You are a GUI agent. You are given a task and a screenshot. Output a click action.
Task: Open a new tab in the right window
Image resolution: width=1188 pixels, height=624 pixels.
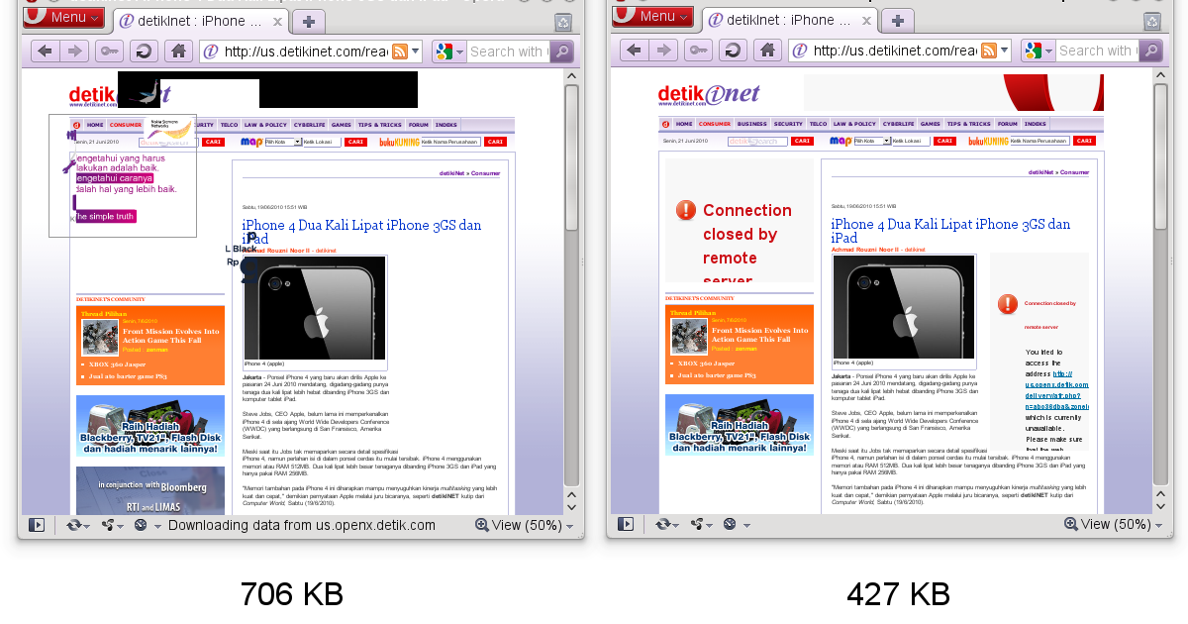coord(898,21)
